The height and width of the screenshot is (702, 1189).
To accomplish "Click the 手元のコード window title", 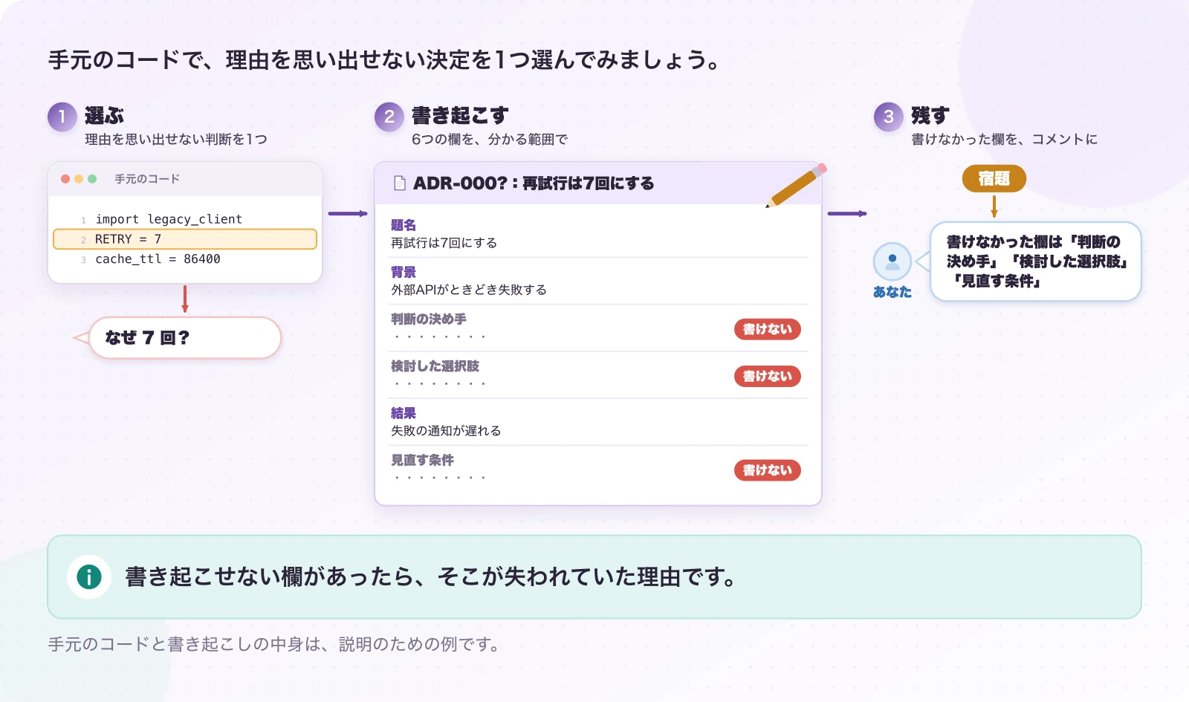I will pyautogui.click(x=147, y=179).
